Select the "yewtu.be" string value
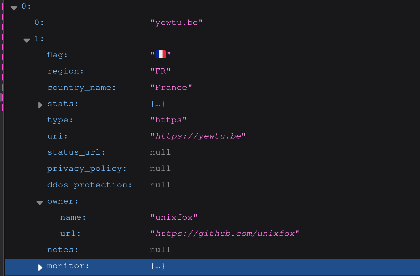420x276 pixels. tap(177, 23)
